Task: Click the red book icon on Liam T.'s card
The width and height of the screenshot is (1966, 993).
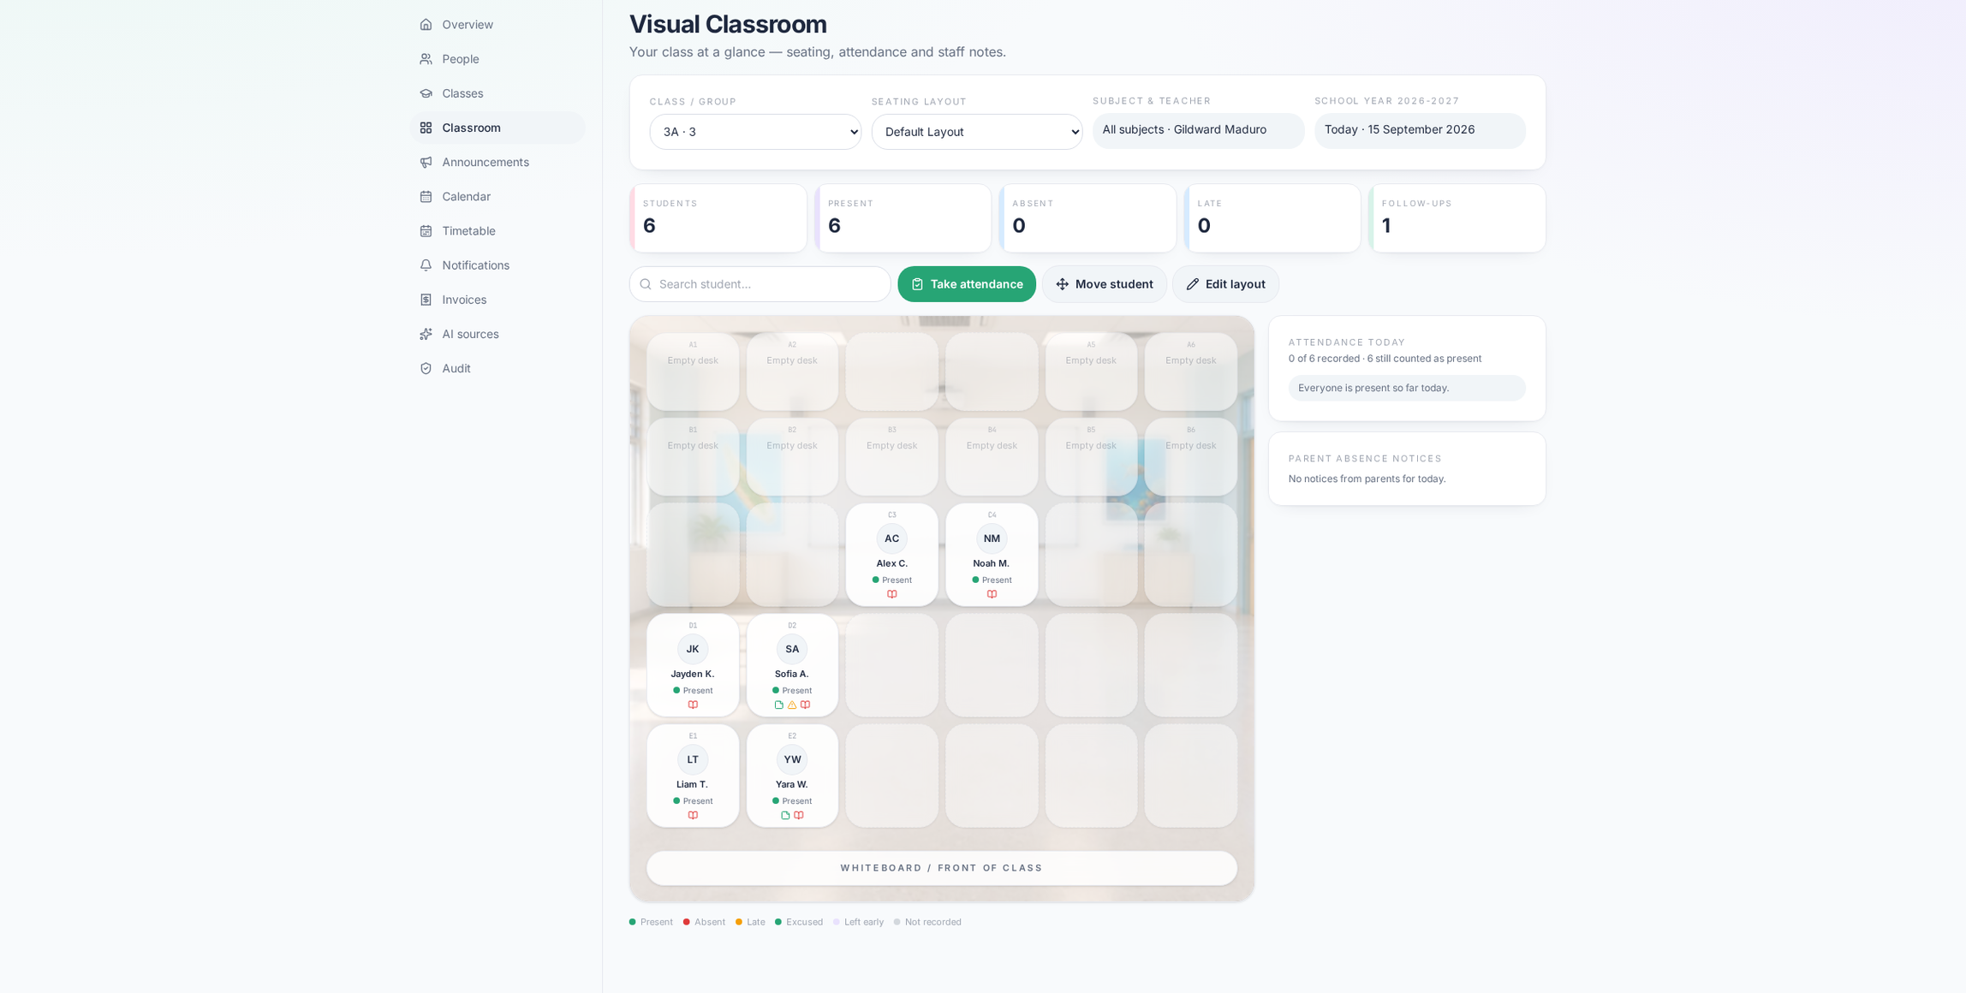Action: [693, 816]
